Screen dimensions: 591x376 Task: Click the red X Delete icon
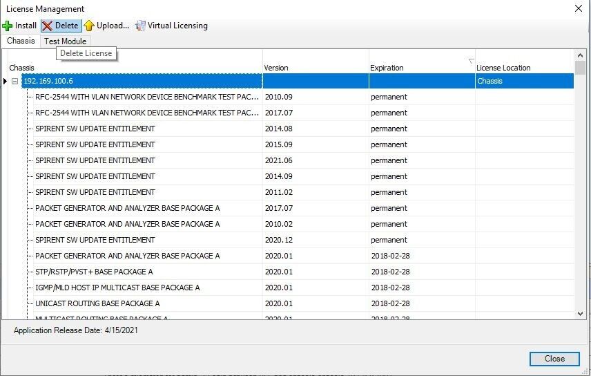[48, 26]
